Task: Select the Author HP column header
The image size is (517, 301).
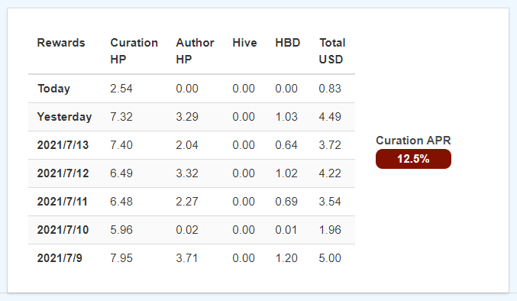Action: pos(195,51)
